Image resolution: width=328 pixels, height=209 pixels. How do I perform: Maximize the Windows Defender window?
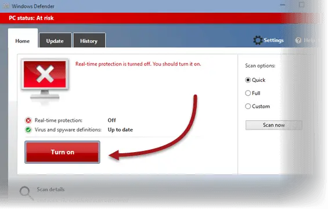[302, 5]
